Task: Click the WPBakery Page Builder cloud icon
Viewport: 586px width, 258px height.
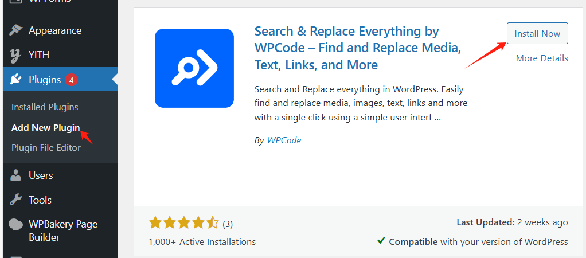Action: click(x=15, y=224)
